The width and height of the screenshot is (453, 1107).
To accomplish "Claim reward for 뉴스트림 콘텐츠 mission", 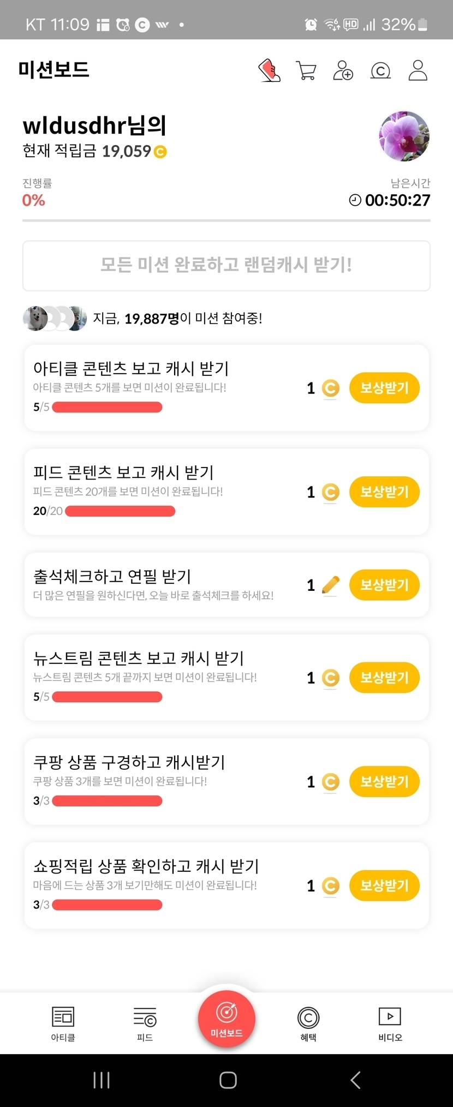I will coord(384,678).
